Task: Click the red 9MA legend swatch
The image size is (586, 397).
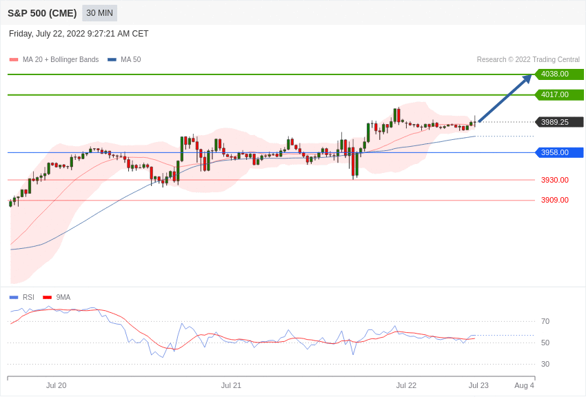Action: (x=48, y=297)
